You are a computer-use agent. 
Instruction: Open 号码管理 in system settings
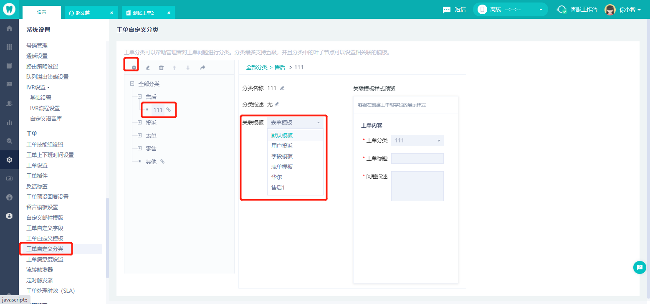pos(37,46)
